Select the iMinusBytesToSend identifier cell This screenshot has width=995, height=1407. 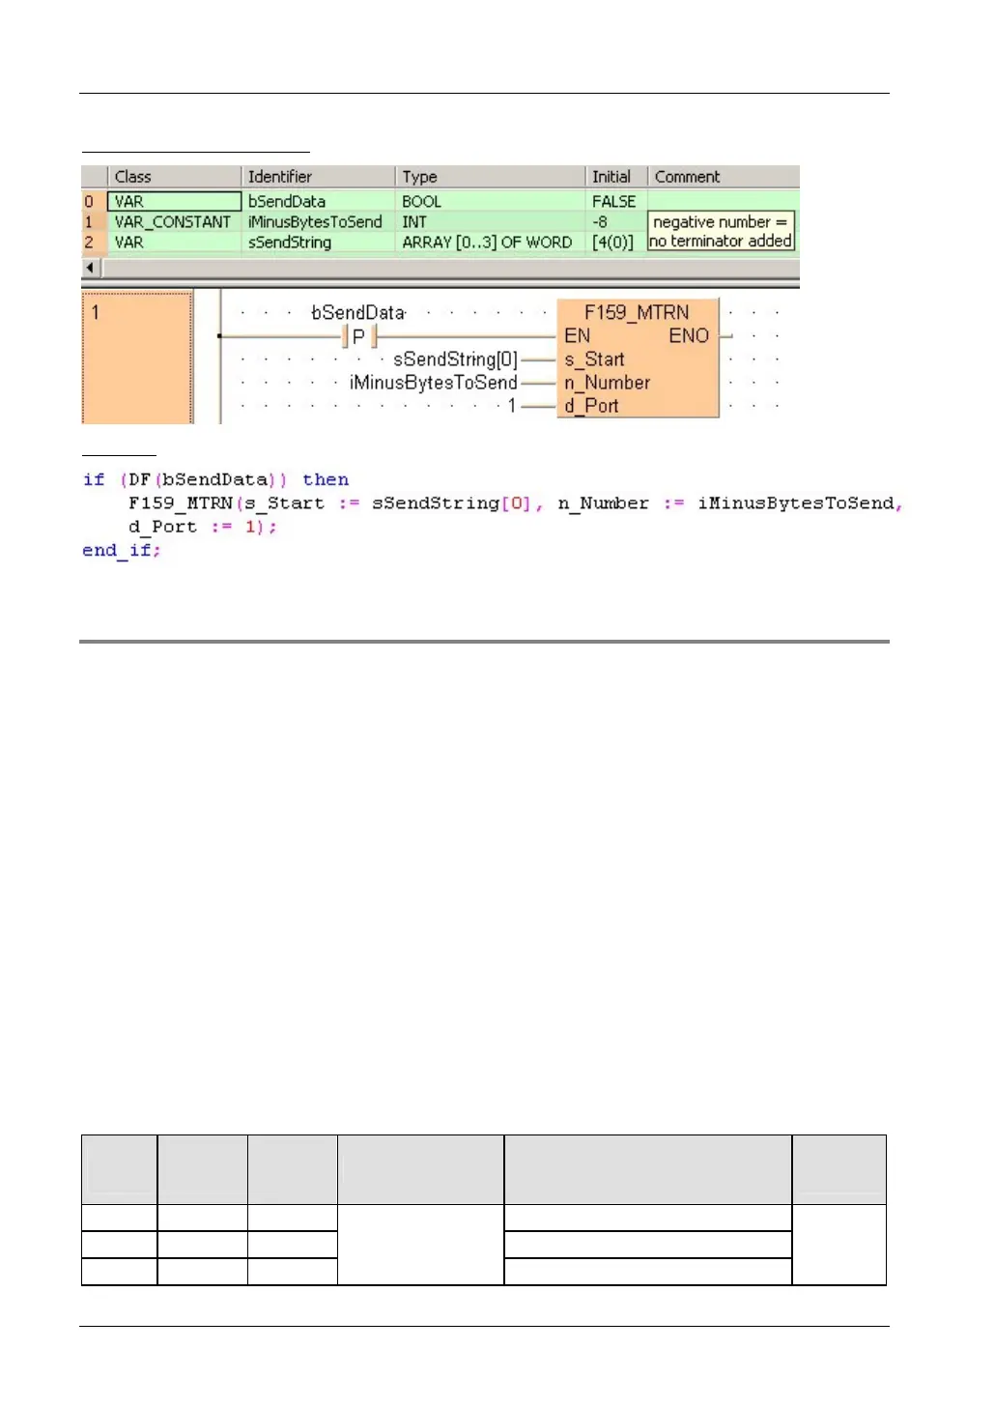click(x=318, y=221)
